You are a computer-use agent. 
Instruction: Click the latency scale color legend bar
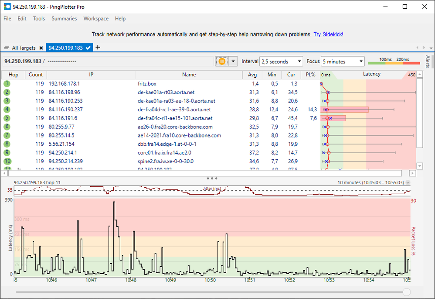[394, 63]
